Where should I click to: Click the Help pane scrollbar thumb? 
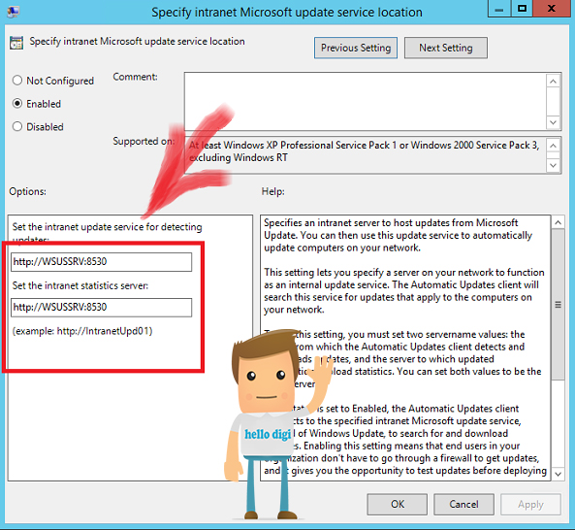point(558,305)
